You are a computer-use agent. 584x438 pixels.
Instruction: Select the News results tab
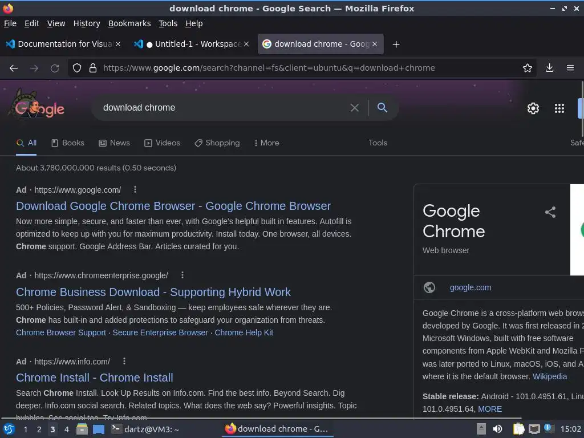pyautogui.click(x=114, y=143)
